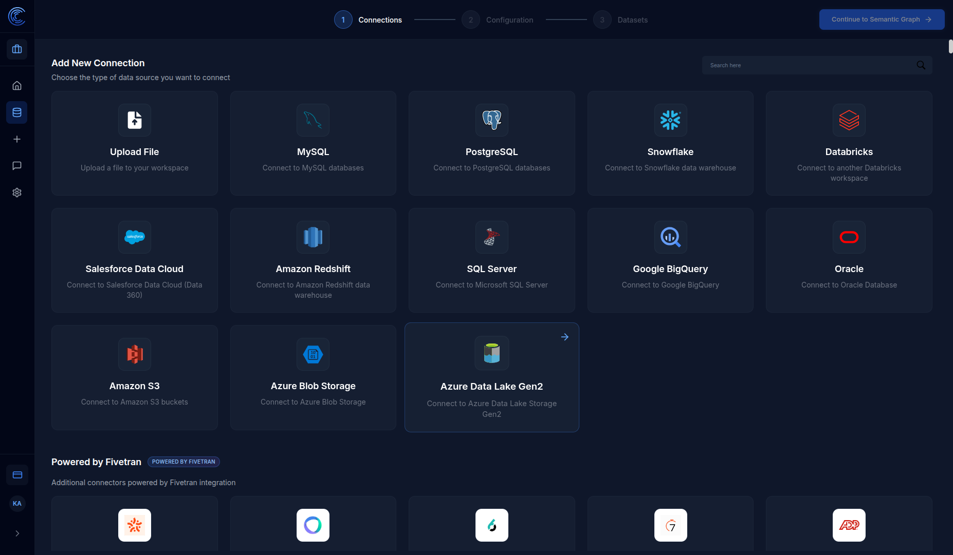Click the Azure Data Lake Gen2 icon
The image size is (953, 555).
(492, 353)
